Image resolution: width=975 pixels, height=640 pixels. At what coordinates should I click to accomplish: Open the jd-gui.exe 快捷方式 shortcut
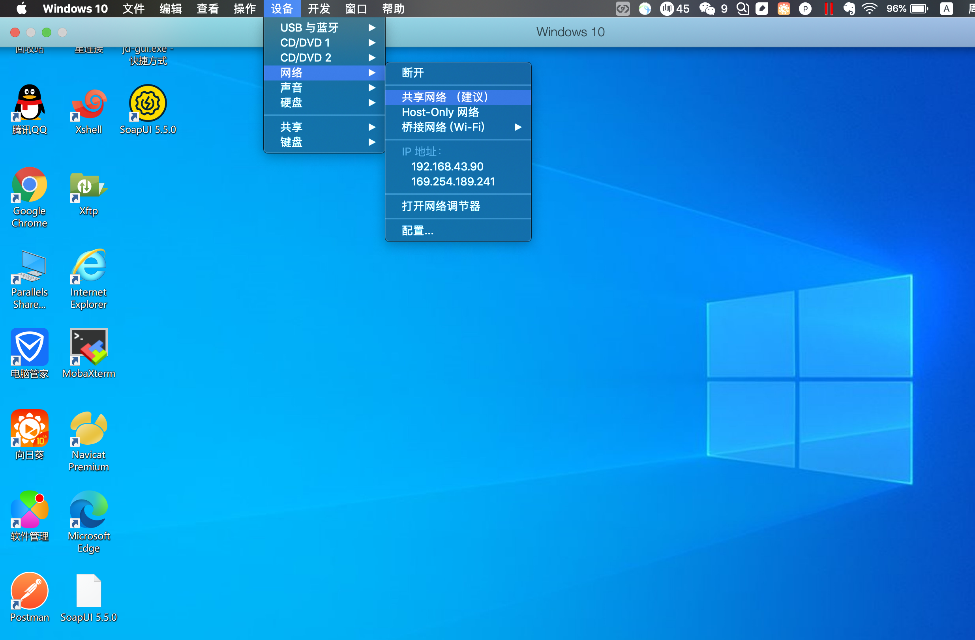pos(148,56)
